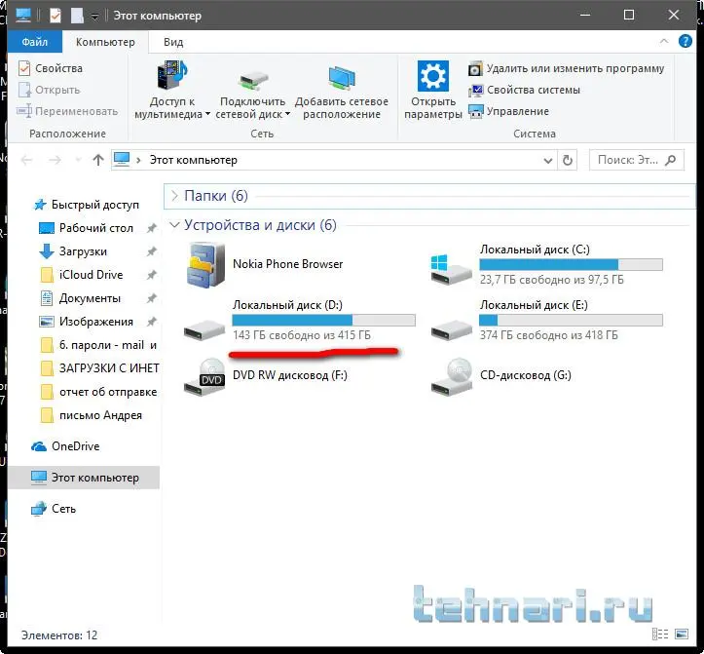Click Удалить или изменить программу
704x654 pixels.
[566, 68]
